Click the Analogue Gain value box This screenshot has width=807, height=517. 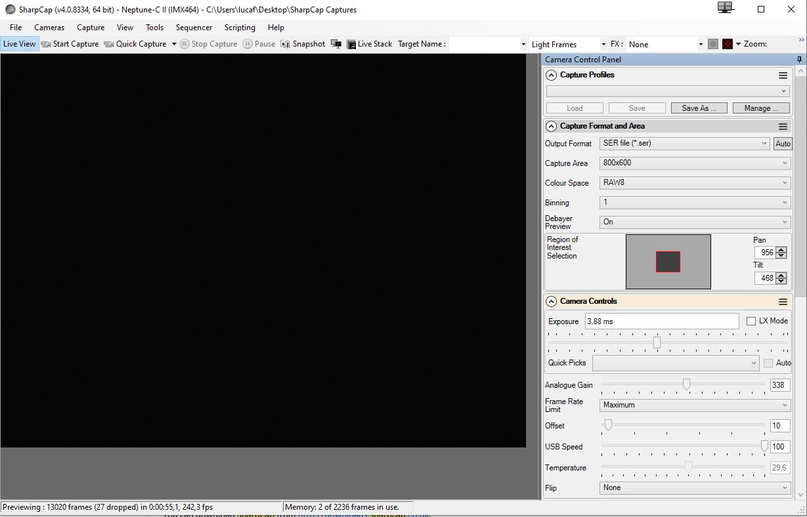click(x=779, y=385)
